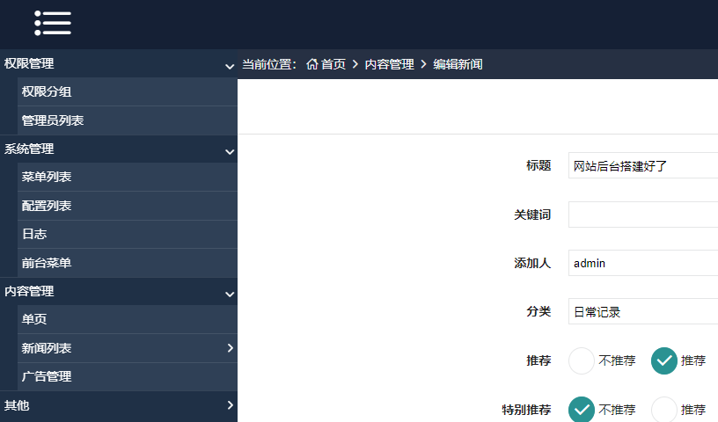Select 不推荐 radio for 特别推荐
Screen dimensions: 718x422
point(582,410)
